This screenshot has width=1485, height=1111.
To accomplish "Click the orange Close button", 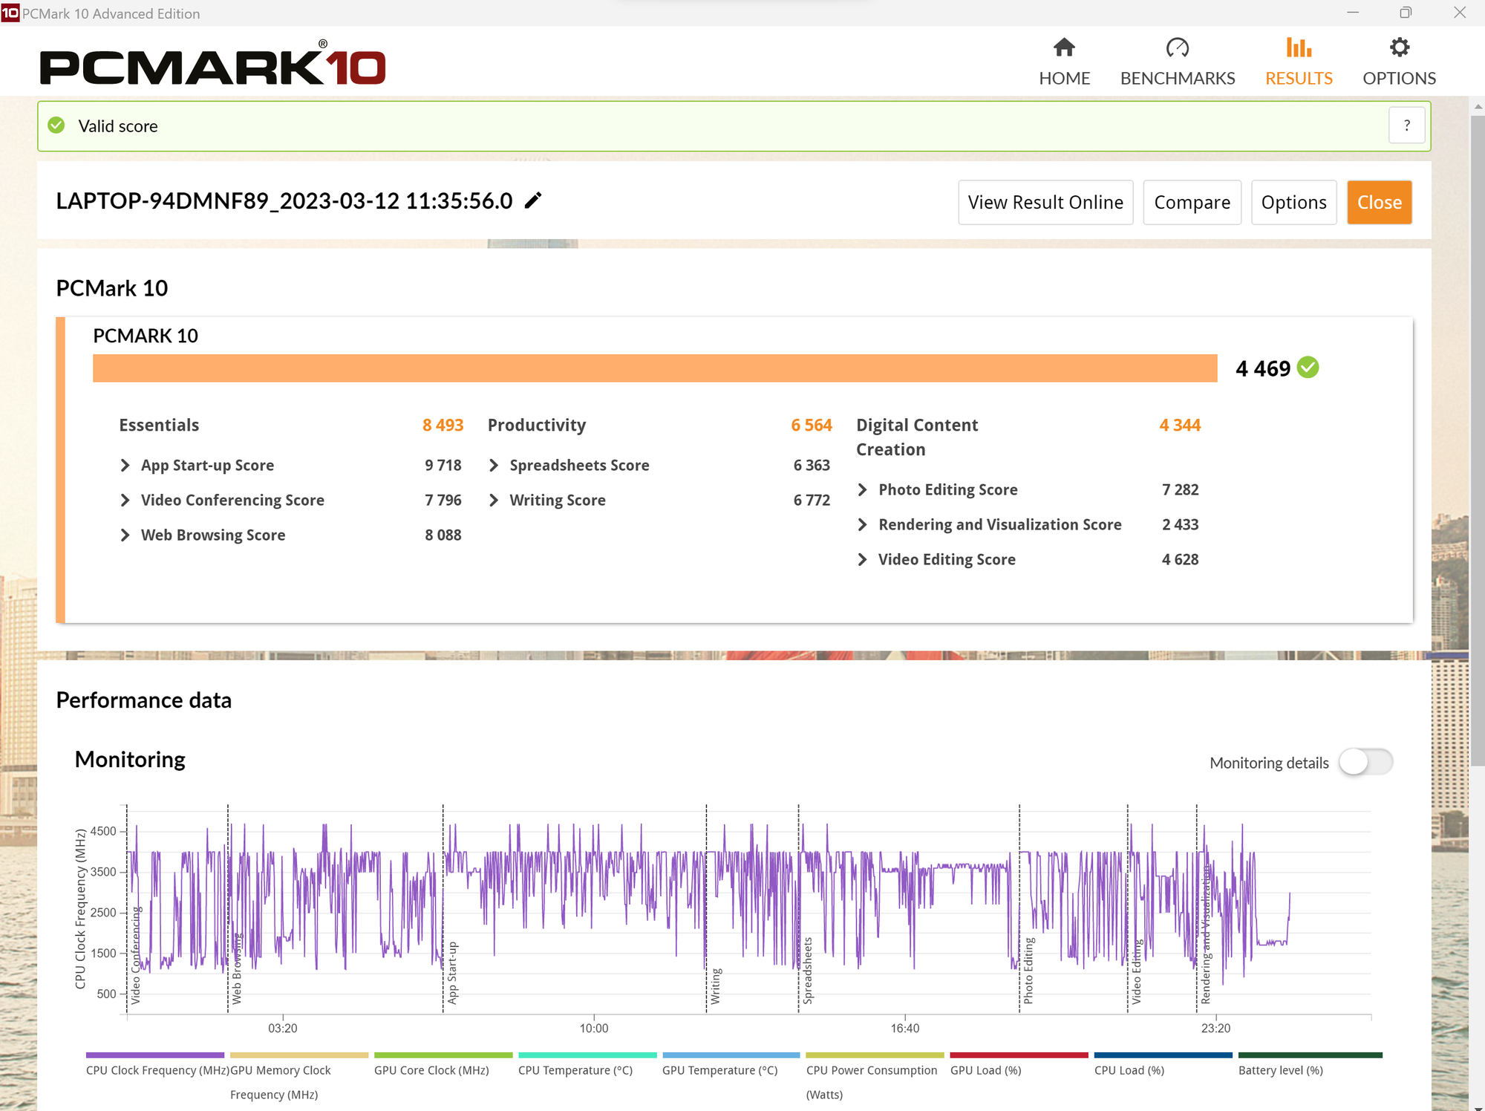I will 1379,202.
